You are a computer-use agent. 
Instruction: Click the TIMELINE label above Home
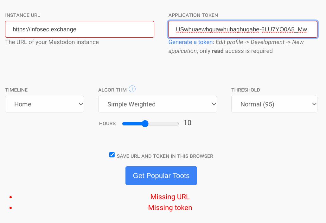click(16, 90)
